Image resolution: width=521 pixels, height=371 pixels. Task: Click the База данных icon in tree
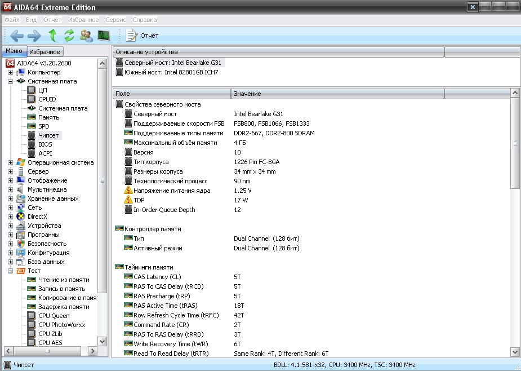(x=21, y=262)
